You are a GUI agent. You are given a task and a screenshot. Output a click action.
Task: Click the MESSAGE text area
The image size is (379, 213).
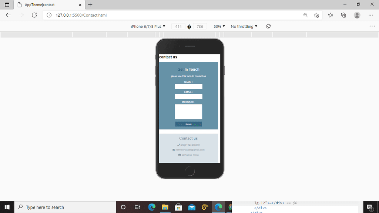188,112
